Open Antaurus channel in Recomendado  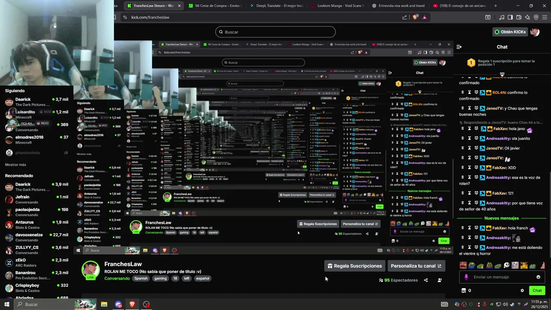pyautogui.click(x=37, y=225)
